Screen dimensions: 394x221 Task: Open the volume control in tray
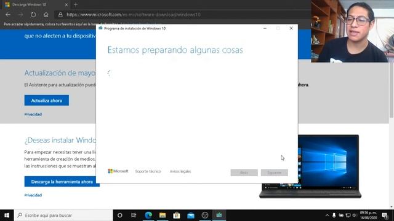pos(355,215)
